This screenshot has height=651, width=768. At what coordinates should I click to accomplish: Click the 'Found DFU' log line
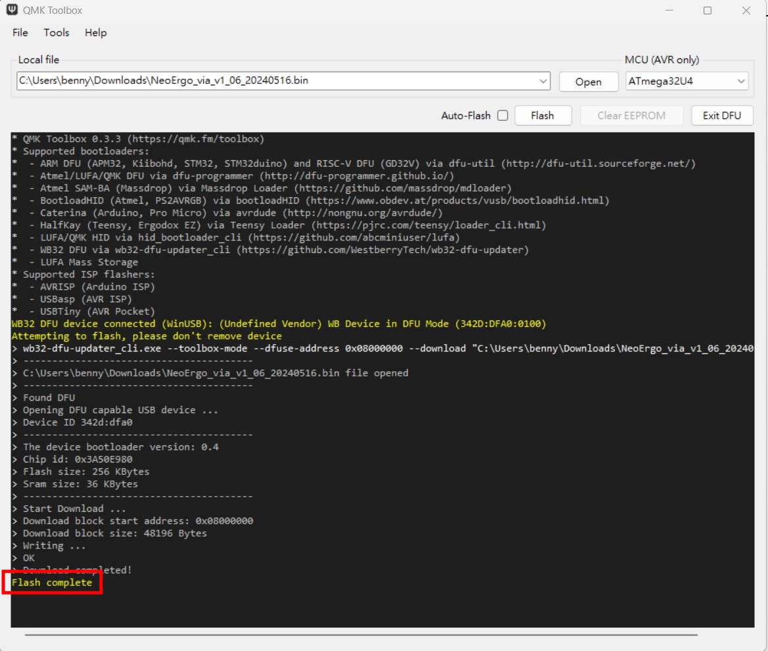(43, 397)
